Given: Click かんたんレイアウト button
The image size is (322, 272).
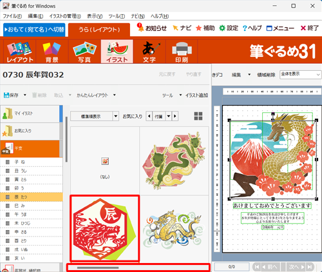Looking at the screenshot, I should point(92,95).
